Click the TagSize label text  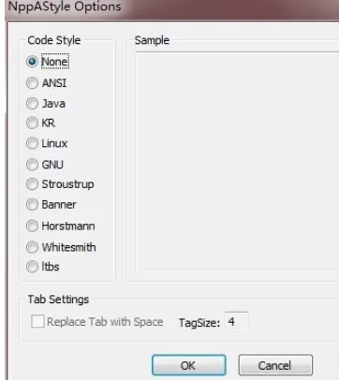[199, 323]
